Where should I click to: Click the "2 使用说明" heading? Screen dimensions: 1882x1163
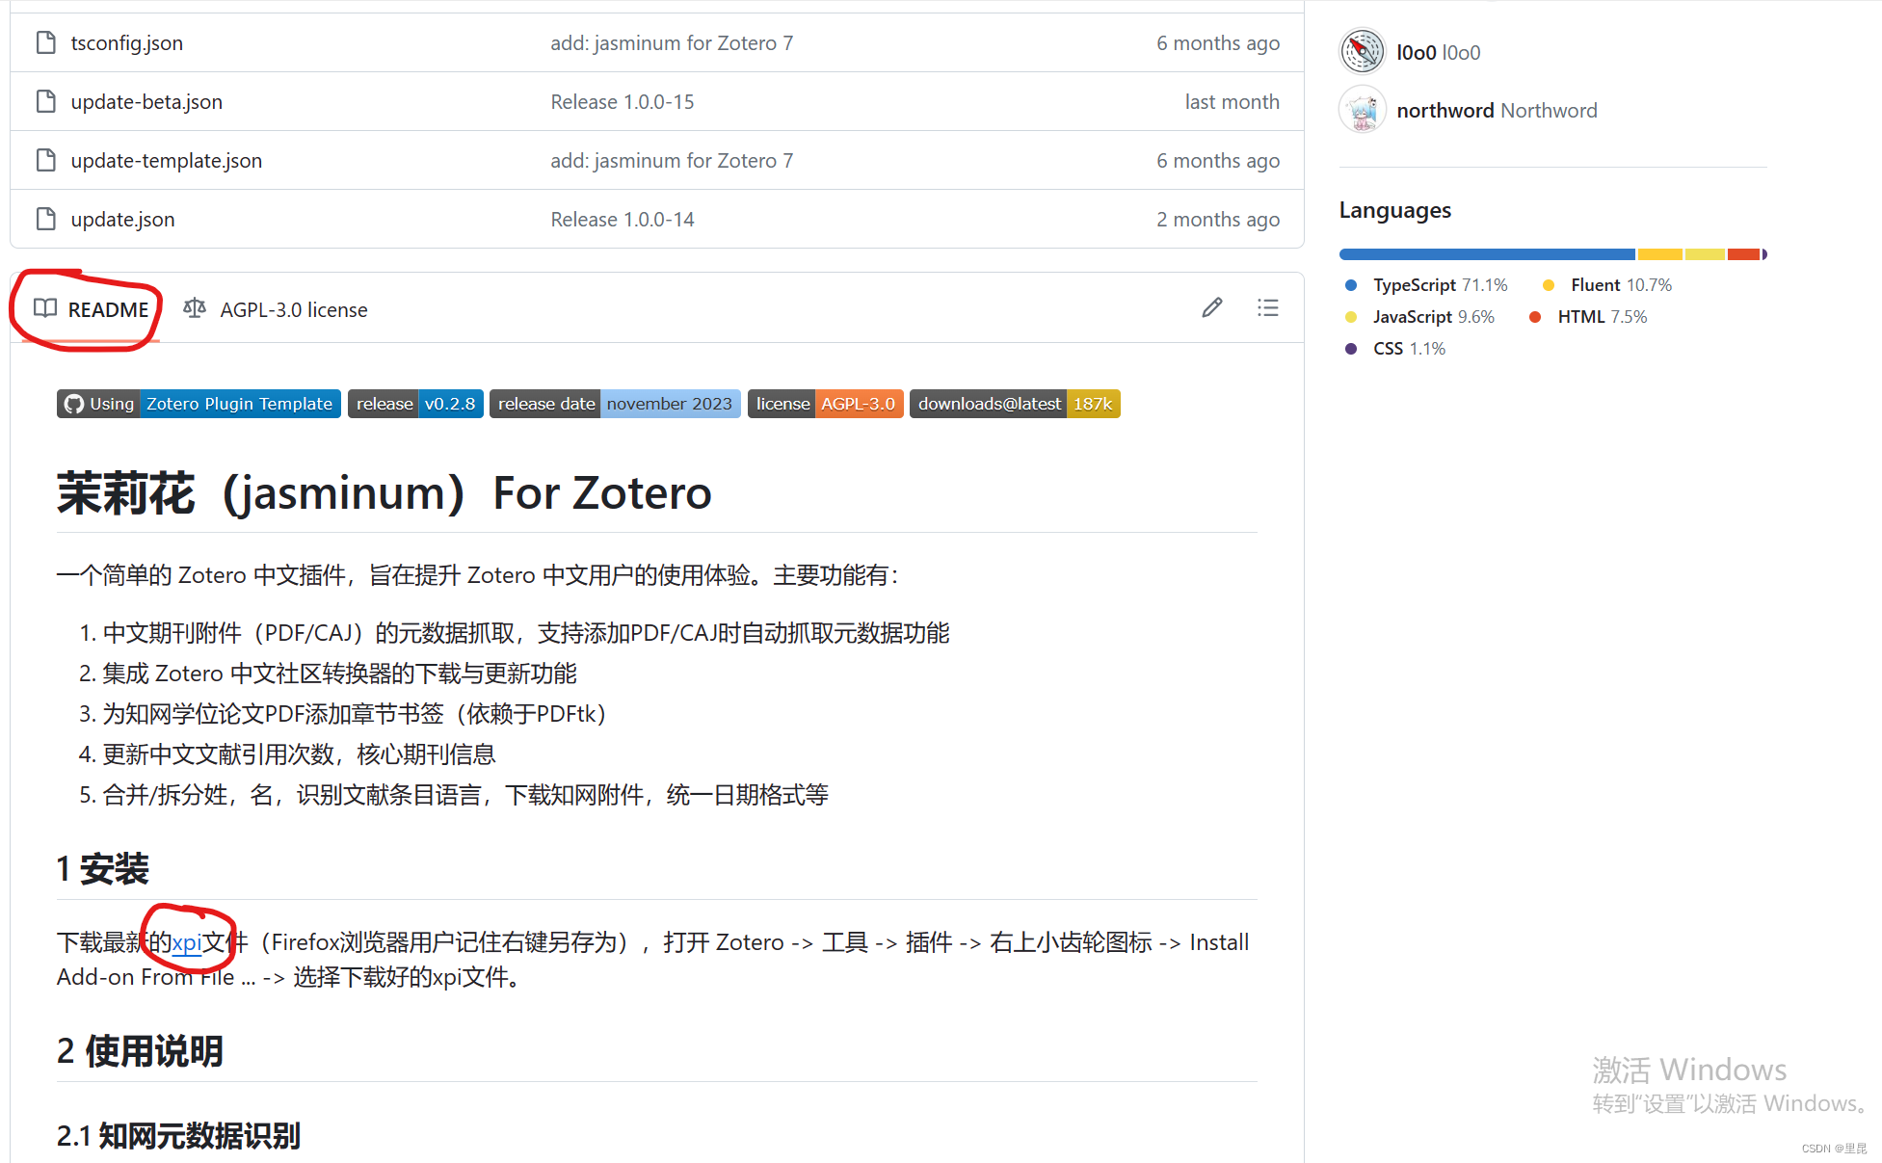(140, 1050)
